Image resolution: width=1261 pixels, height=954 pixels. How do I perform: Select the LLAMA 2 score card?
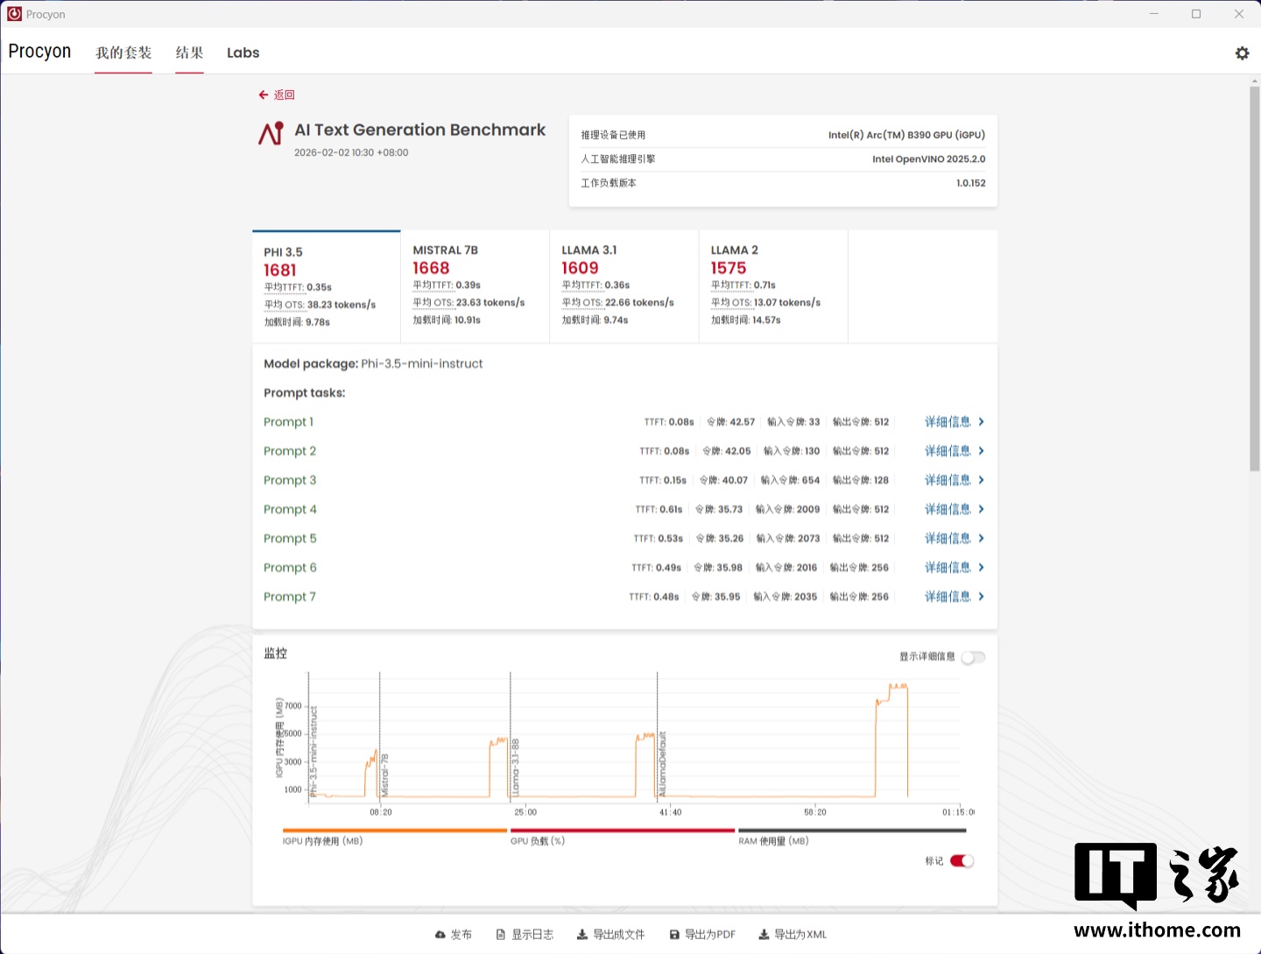[772, 285]
